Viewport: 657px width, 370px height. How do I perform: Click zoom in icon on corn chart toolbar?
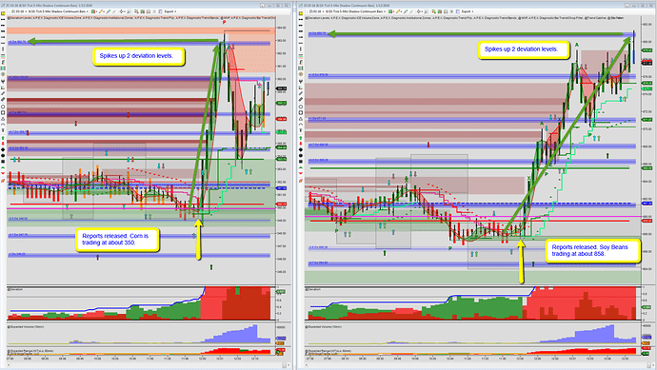109,11
